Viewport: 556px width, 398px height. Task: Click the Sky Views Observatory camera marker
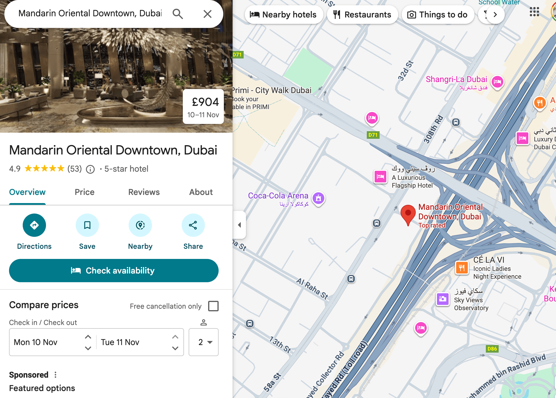443,299
